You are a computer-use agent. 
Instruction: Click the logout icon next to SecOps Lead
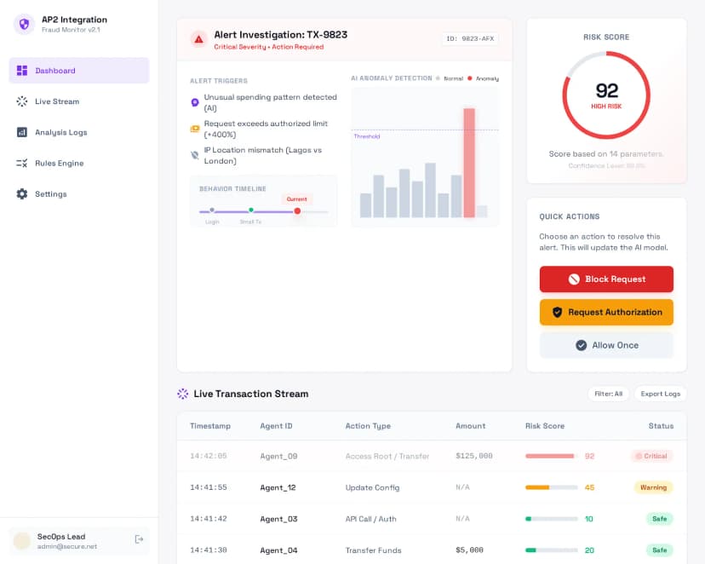pyautogui.click(x=138, y=539)
